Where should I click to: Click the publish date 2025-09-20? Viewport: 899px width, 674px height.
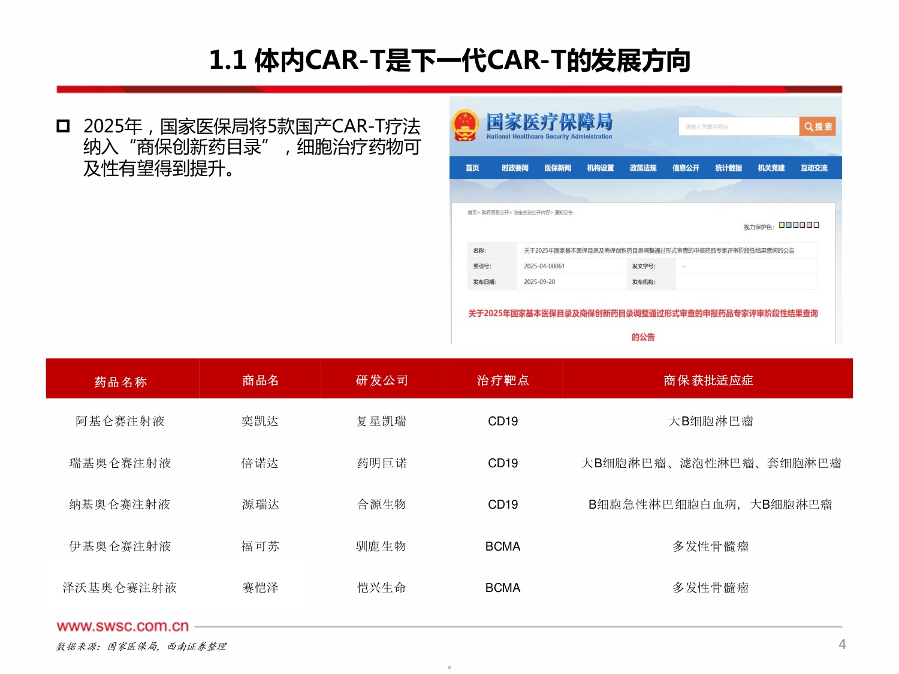539,282
